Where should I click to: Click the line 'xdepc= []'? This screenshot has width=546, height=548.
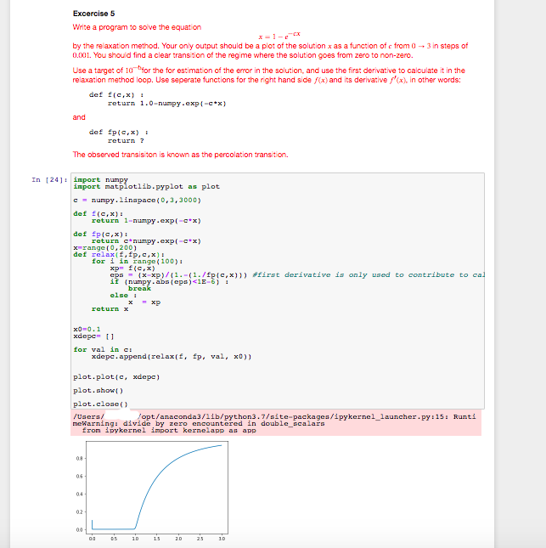tap(93, 336)
